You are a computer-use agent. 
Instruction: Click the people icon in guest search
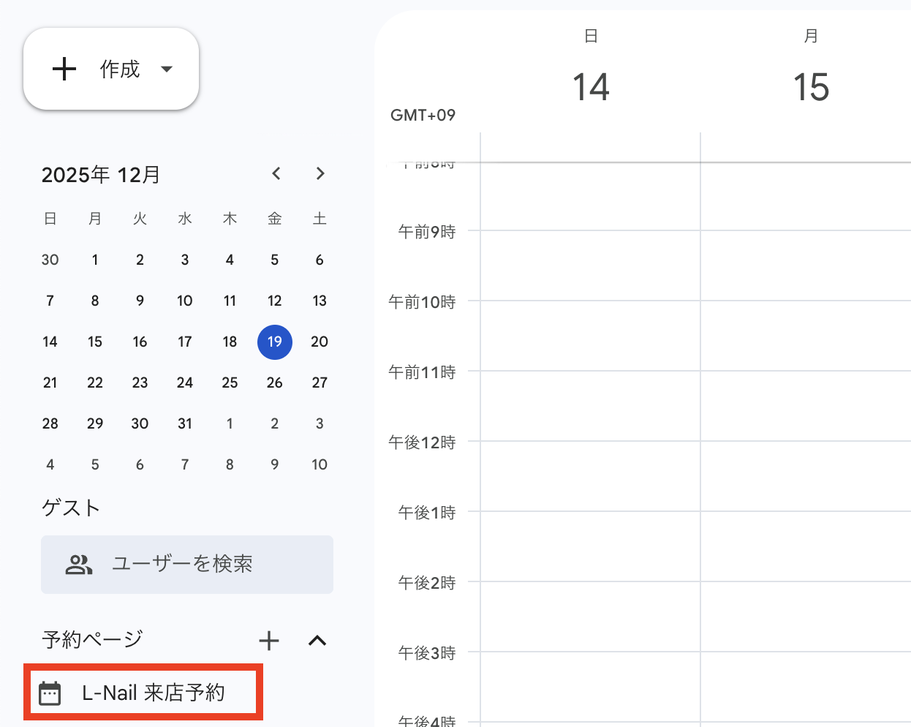(x=78, y=564)
